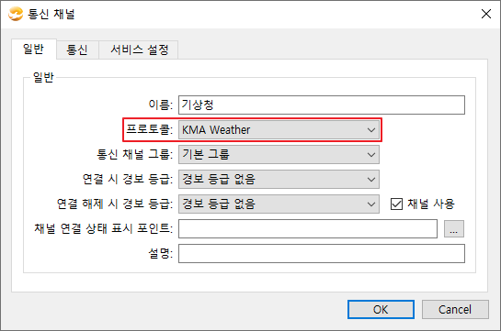Switch to the 서비스 설정 tab
Image resolution: width=501 pixels, height=331 pixels.
click(139, 50)
